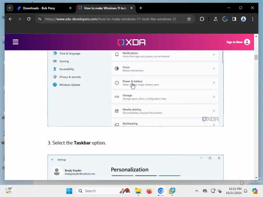The height and width of the screenshot is (197, 263).
Task: Go back using browser back arrow
Action: coord(10,19)
